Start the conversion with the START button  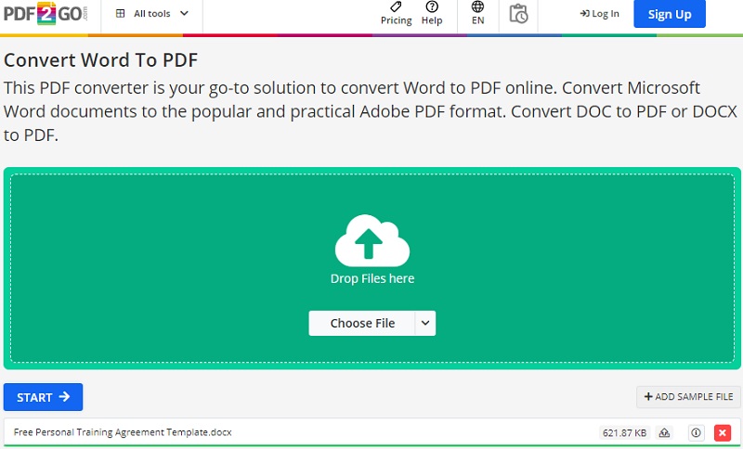point(43,397)
